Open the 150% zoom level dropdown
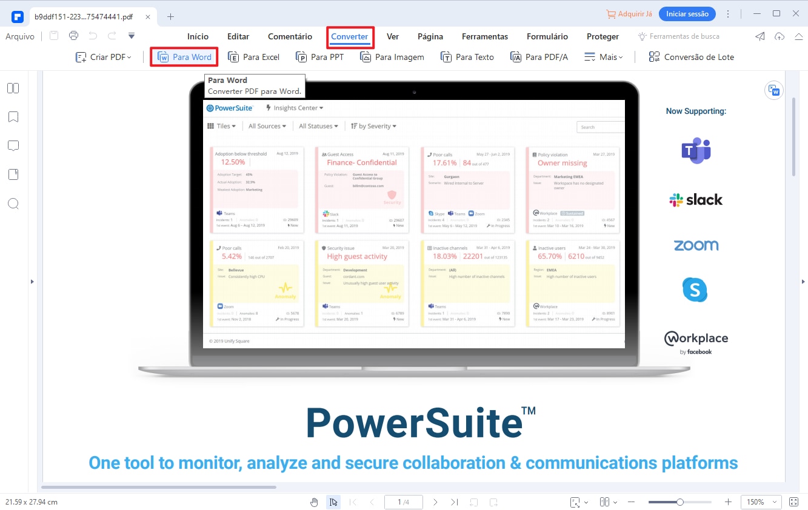 point(760,502)
